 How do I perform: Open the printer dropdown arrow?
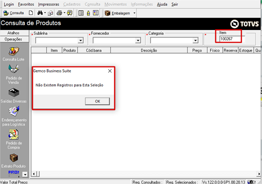click(x=64, y=13)
